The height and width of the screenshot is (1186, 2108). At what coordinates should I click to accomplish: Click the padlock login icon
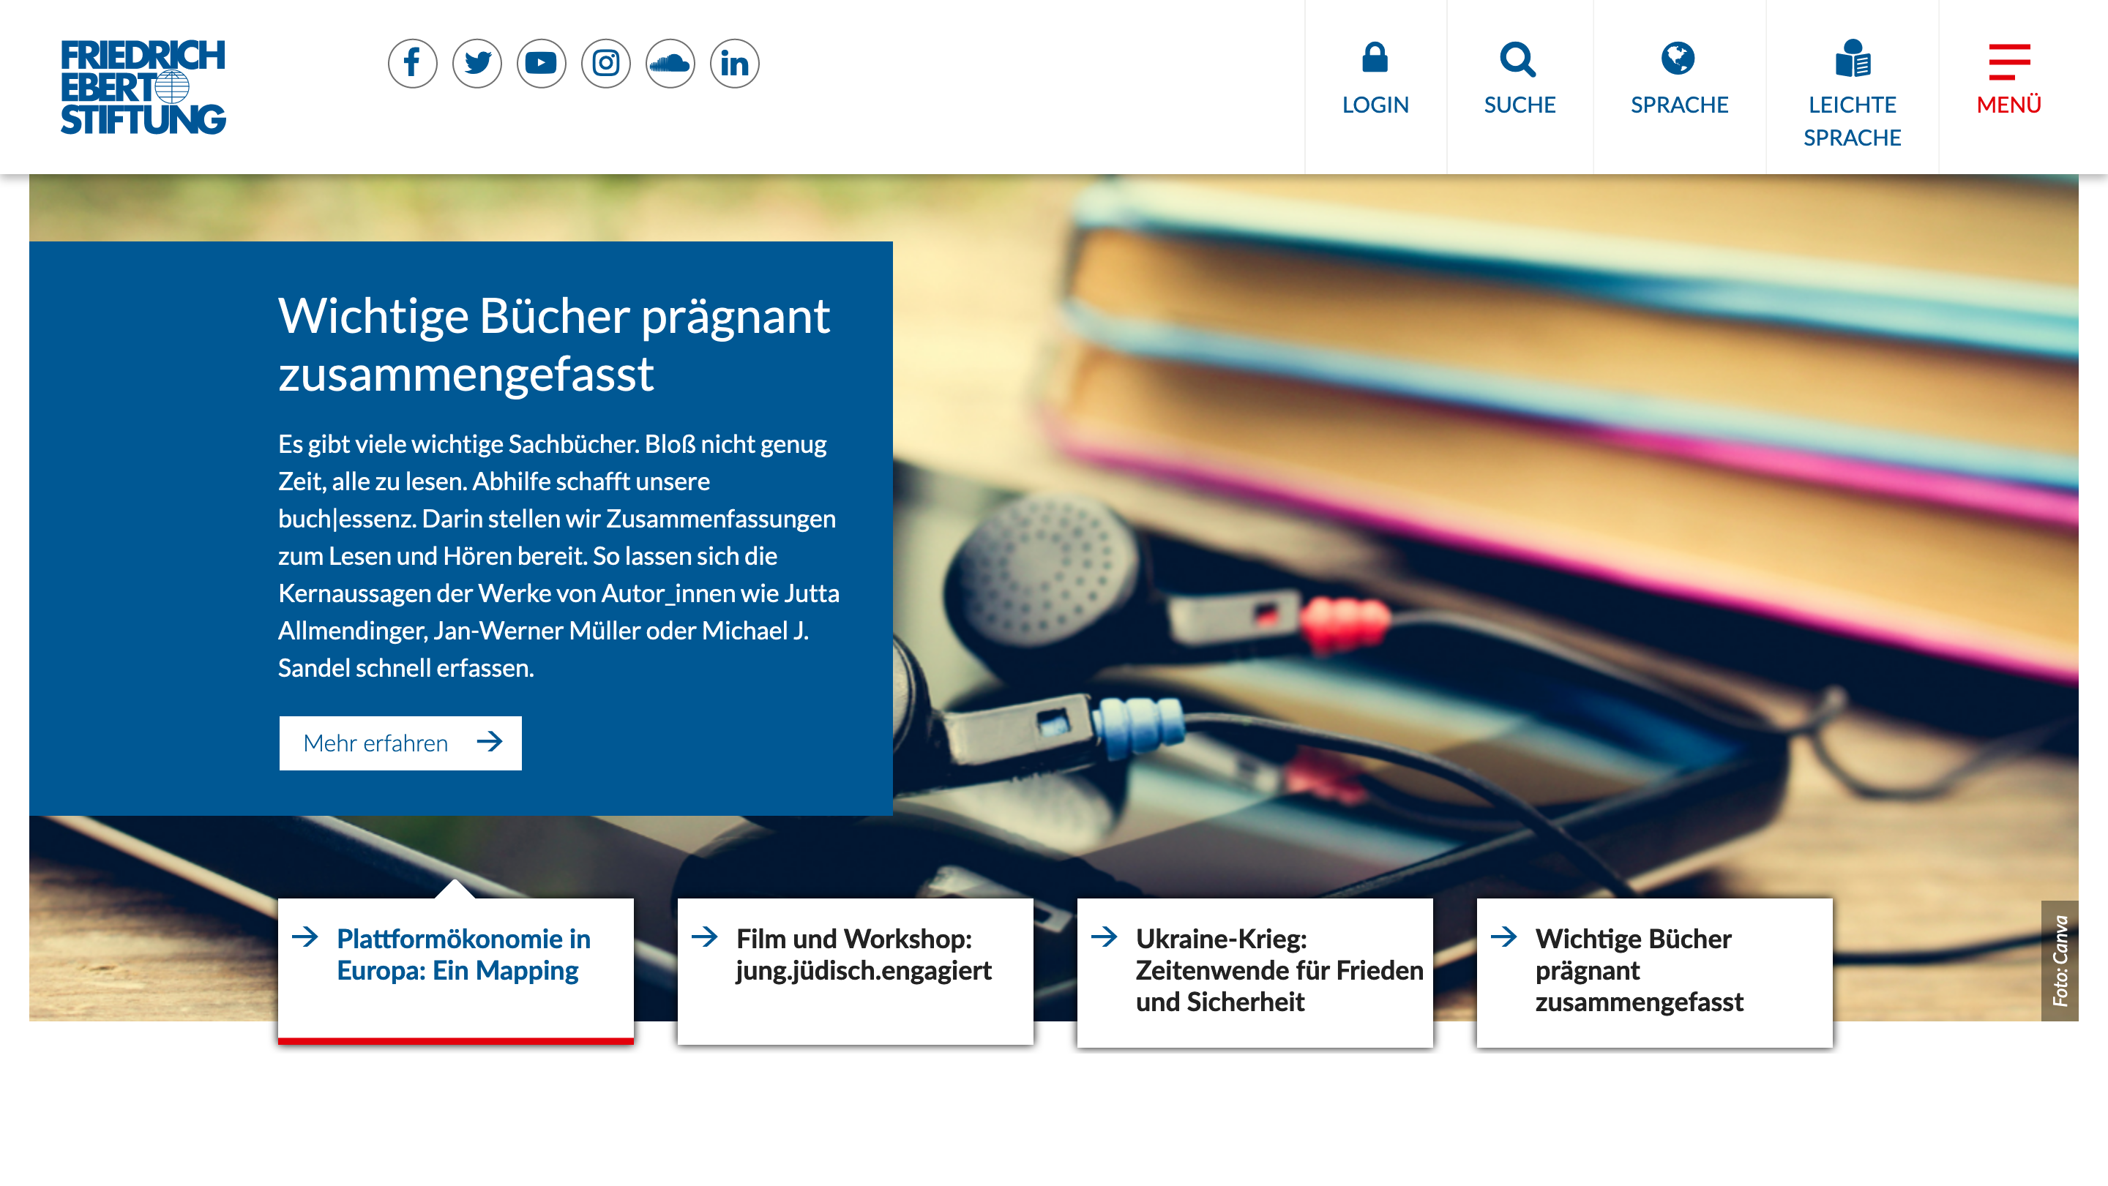click(1374, 57)
